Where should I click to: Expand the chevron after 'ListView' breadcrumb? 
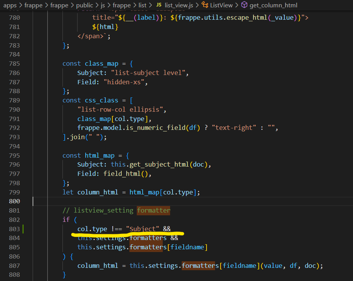tap(237, 5)
